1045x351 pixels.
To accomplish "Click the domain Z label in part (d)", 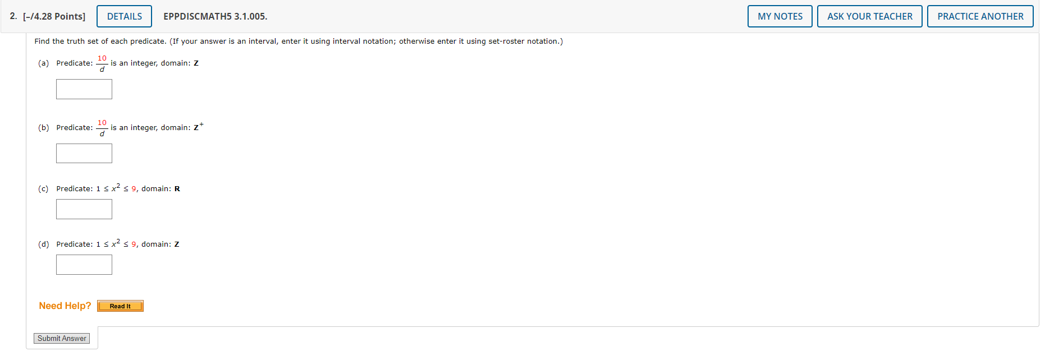I will pos(177,244).
